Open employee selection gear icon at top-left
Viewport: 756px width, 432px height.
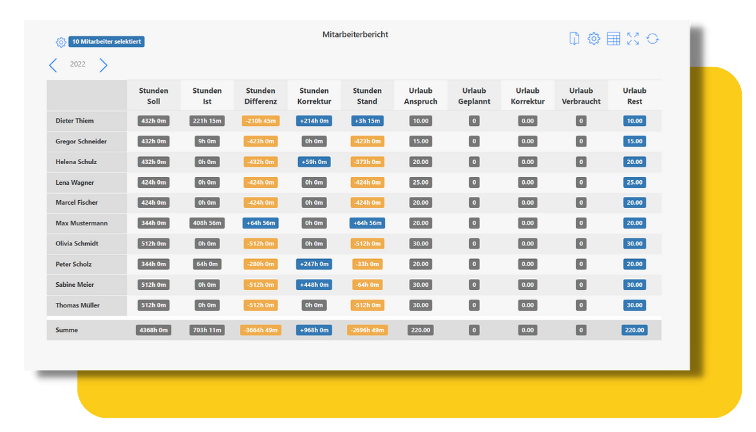(61, 42)
